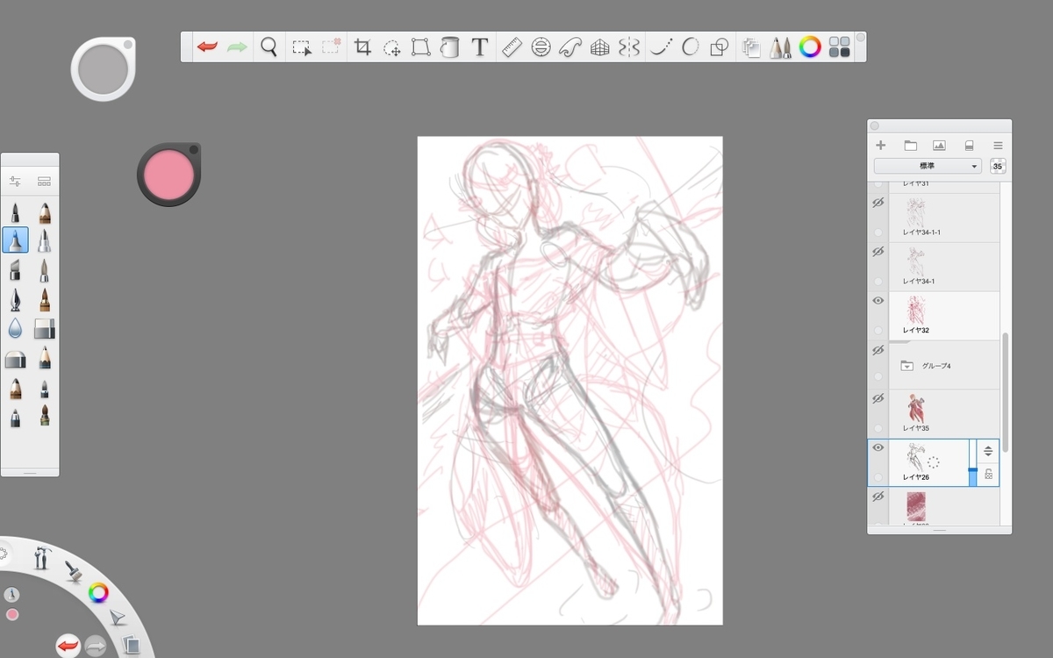Image resolution: width=1053 pixels, height=658 pixels.
Task: Click the red undo arrow in the top toolbar
Action: 207,46
